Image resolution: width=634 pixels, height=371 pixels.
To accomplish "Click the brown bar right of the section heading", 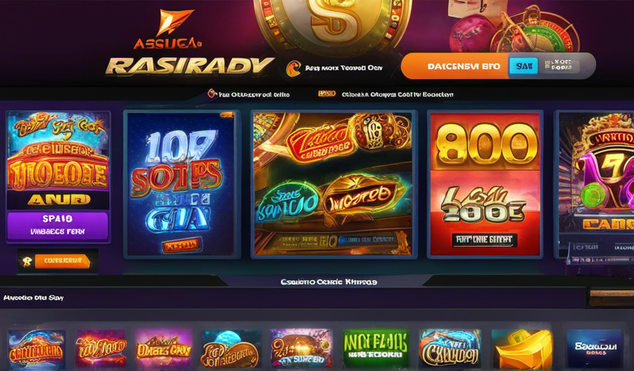I will point(611,297).
